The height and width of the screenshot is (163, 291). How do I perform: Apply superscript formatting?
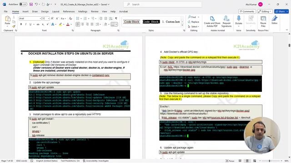pos(47,24)
